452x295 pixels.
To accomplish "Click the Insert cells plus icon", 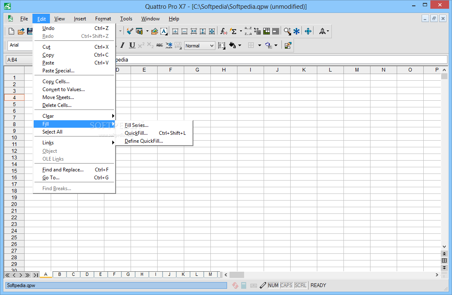I will pyautogui.click(x=175, y=31).
